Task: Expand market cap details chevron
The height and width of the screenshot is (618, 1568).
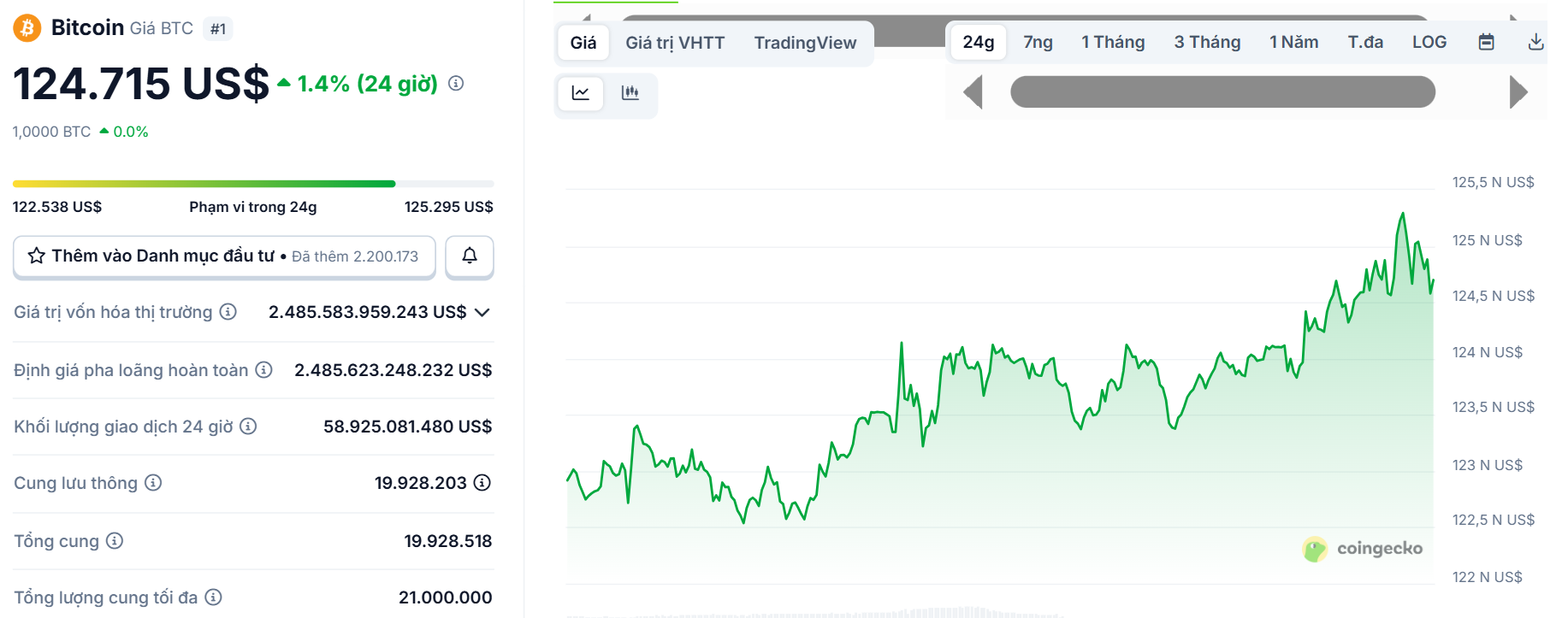Action: (x=482, y=313)
